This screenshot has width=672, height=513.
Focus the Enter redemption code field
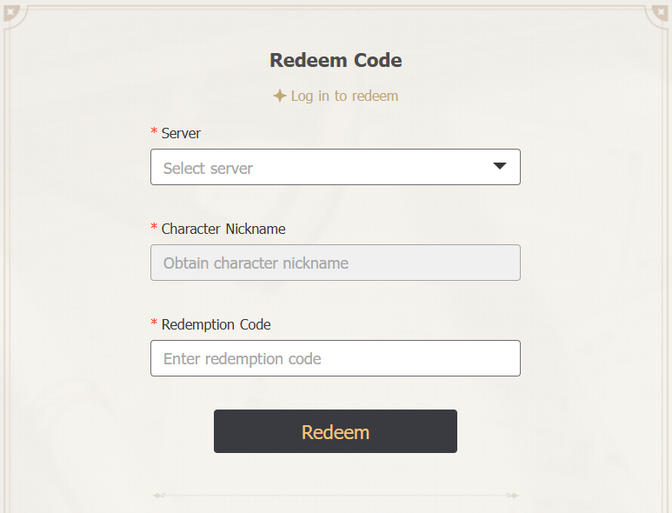(336, 358)
